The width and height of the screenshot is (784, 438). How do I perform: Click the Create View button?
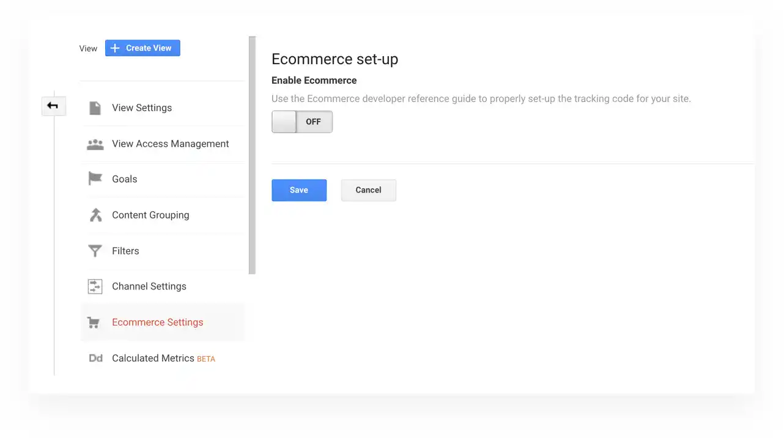[142, 48]
